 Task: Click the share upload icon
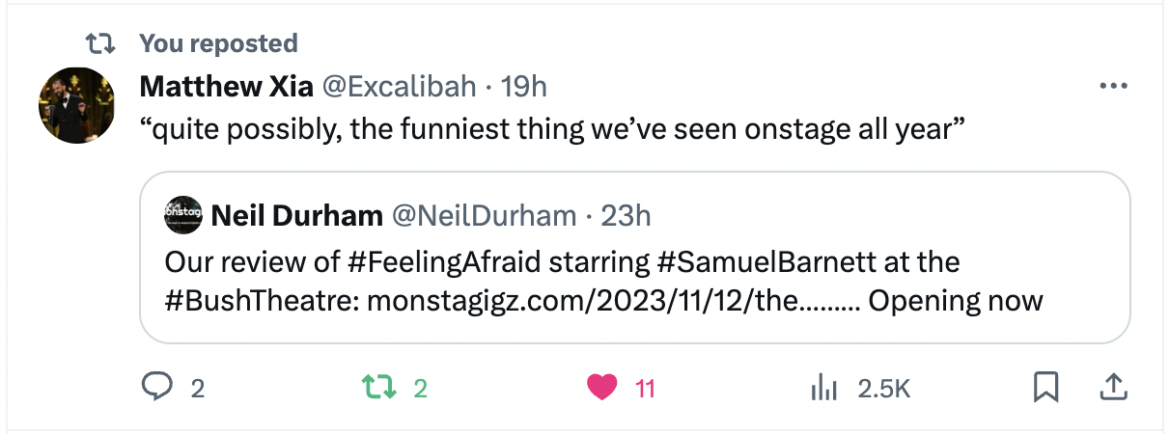pyautogui.click(x=1112, y=388)
